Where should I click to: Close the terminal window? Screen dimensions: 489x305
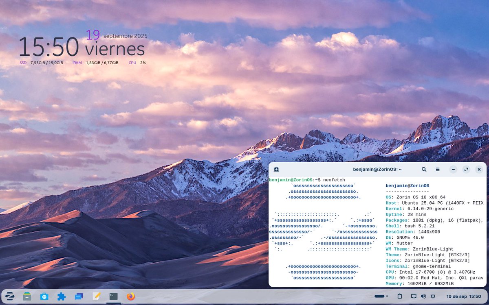(479, 169)
